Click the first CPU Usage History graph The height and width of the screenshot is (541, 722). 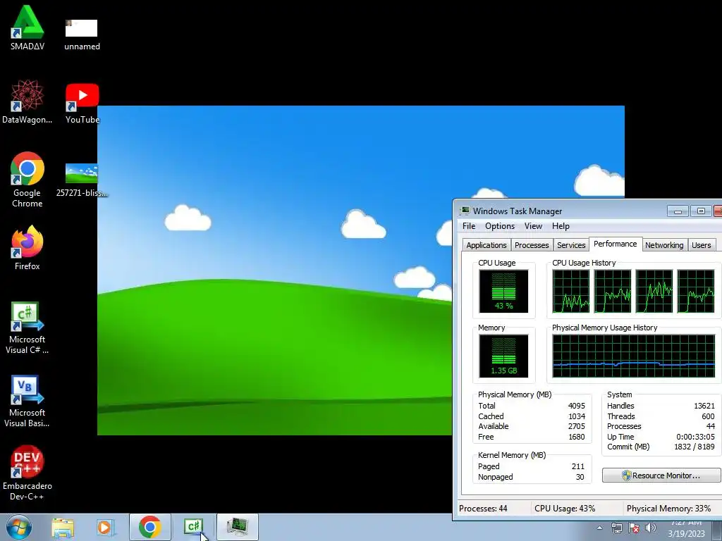(x=570, y=291)
